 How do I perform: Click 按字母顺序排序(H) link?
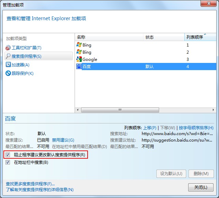(x=196, y=128)
